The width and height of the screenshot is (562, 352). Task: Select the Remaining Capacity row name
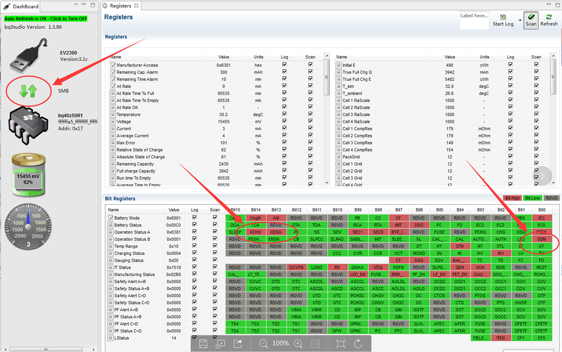pos(135,164)
